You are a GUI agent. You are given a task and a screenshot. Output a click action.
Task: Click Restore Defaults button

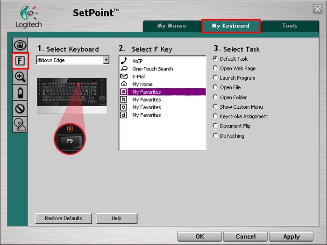pos(64,218)
